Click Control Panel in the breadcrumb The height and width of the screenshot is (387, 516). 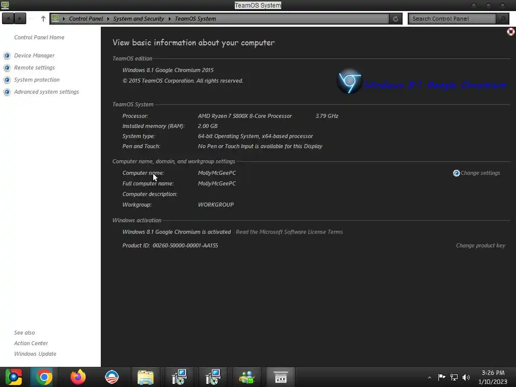pos(86,19)
